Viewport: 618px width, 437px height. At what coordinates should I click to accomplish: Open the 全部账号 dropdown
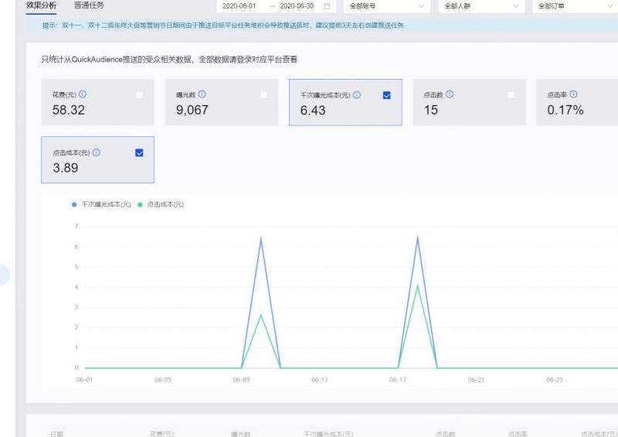[x=386, y=6]
